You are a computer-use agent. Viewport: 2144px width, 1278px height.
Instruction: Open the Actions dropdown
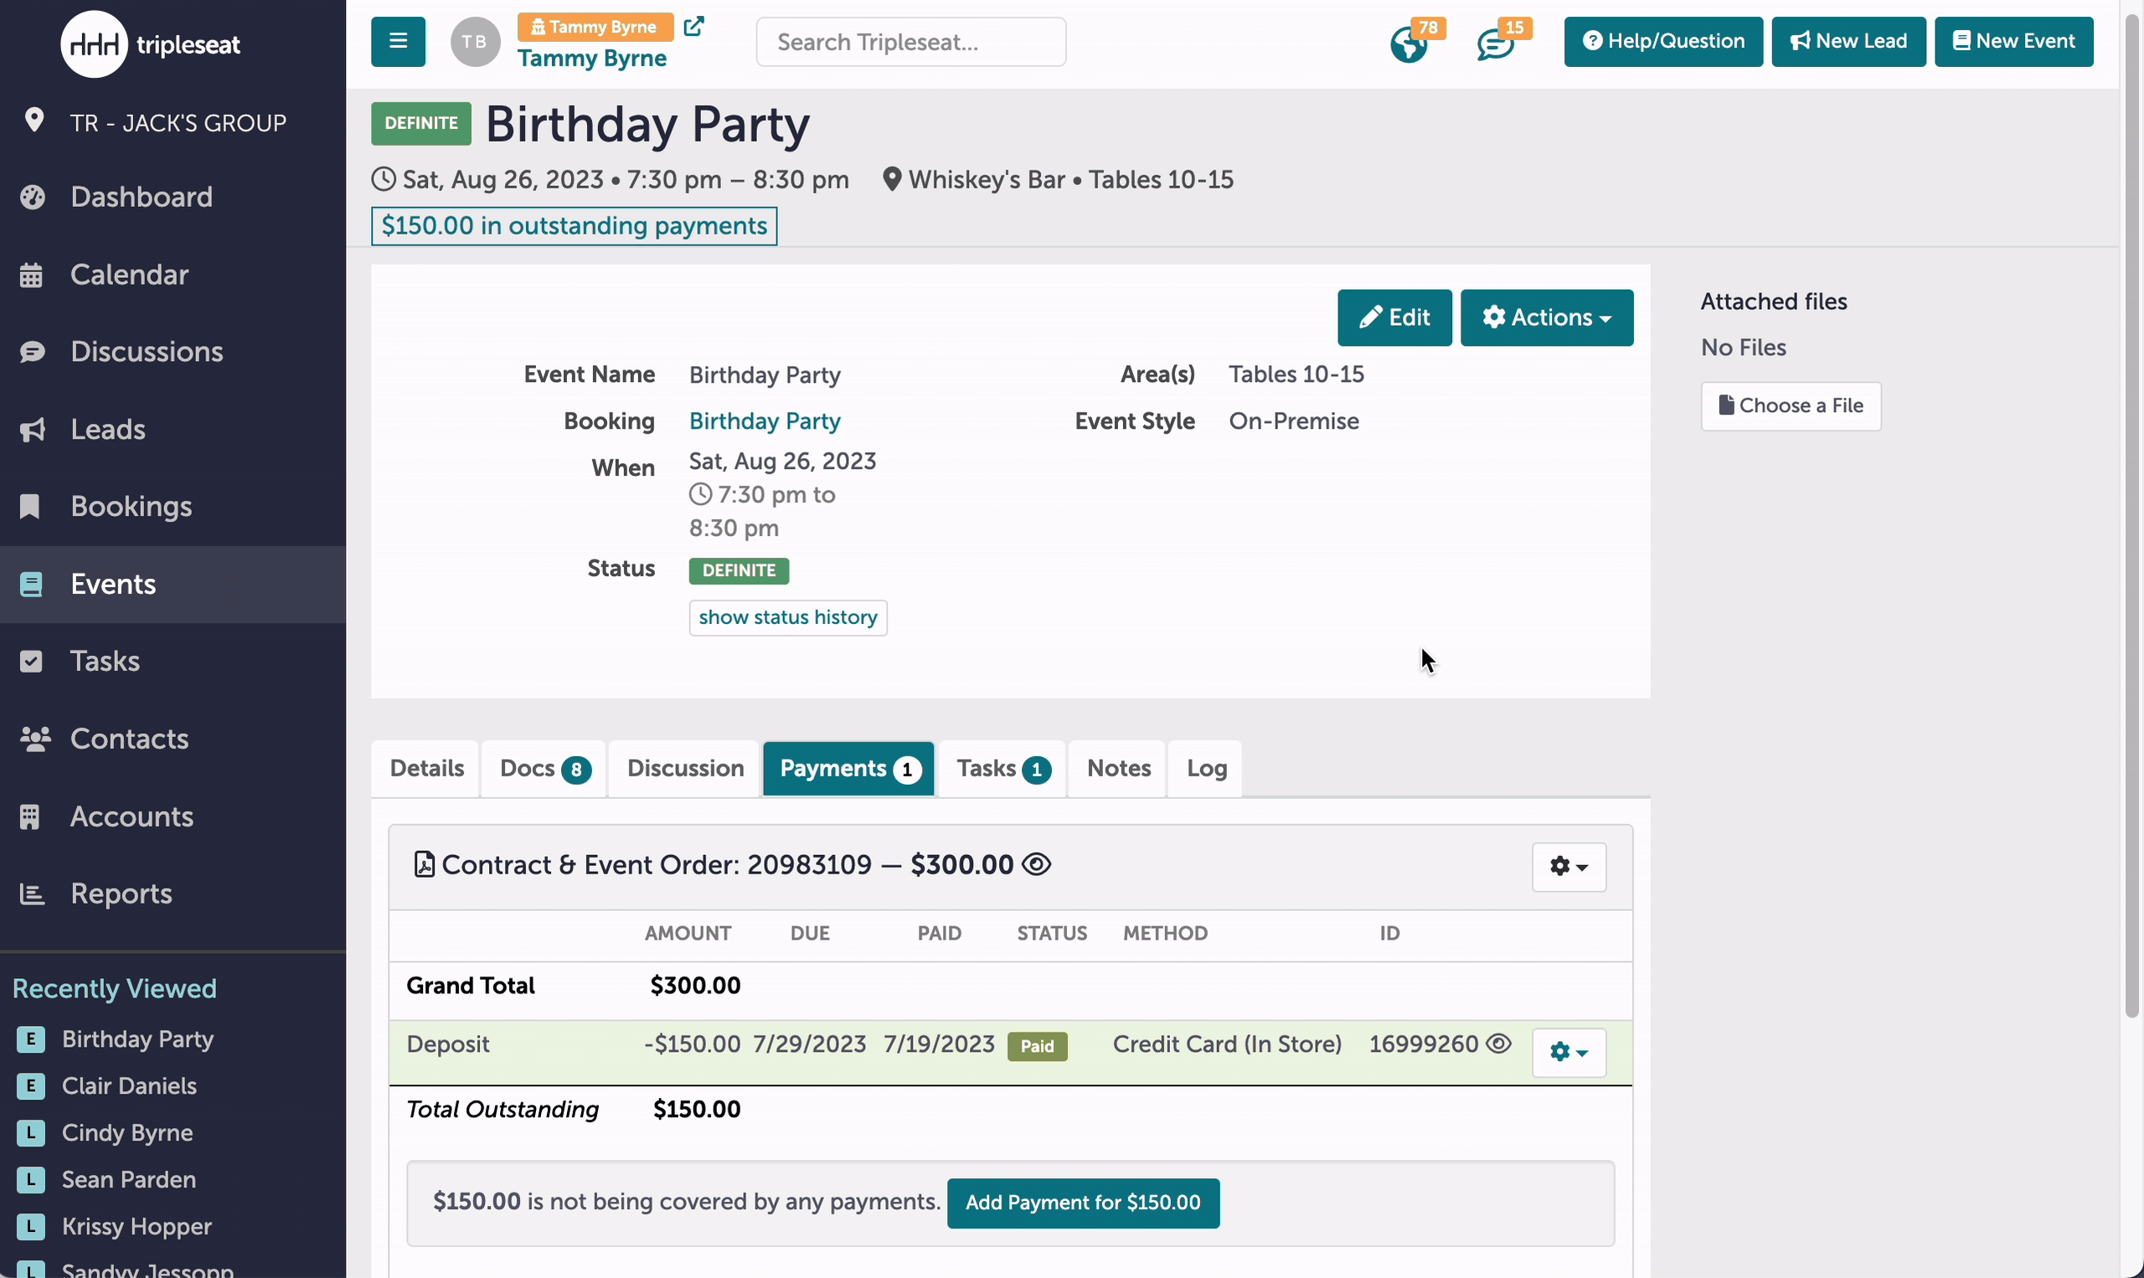click(x=1546, y=317)
